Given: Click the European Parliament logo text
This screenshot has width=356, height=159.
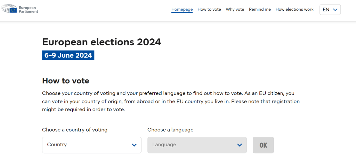Looking at the screenshot, I should (29, 9).
